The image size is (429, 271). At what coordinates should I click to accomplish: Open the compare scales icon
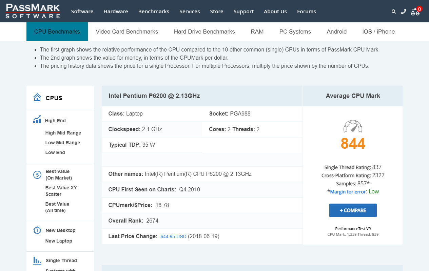click(415, 12)
